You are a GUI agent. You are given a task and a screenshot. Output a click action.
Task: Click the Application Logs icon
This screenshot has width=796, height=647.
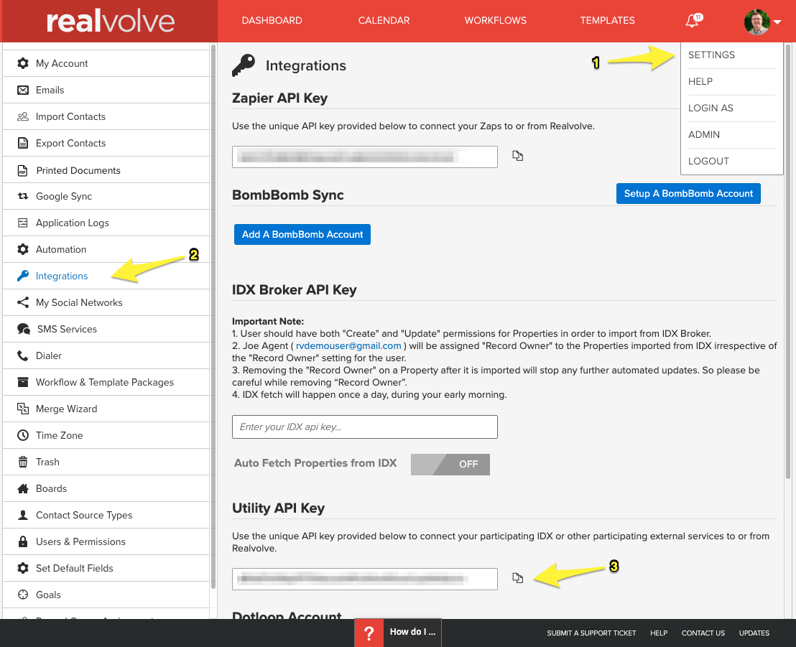pos(23,223)
